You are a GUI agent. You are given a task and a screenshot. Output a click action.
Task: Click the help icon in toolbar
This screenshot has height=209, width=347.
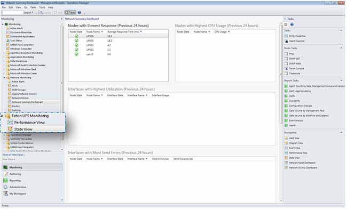click(79, 13)
